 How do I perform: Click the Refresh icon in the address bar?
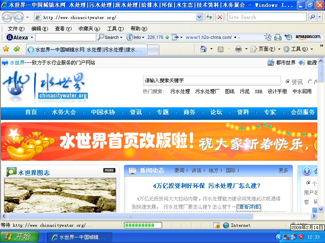click(x=209, y=17)
